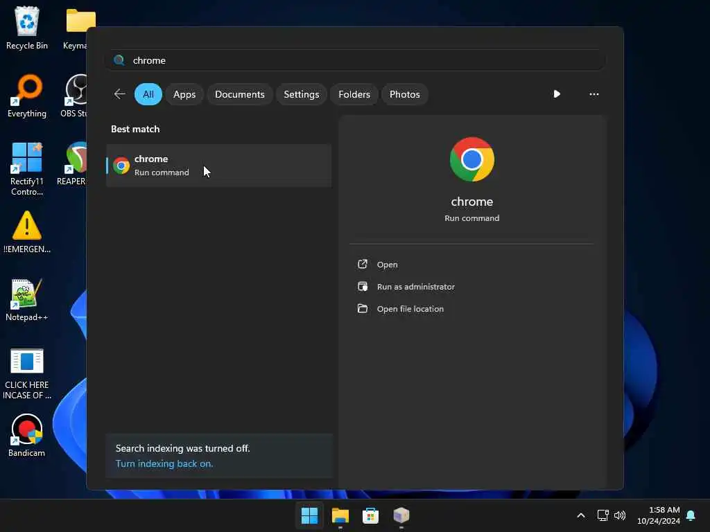
Task: Select the Bandicam desktop shortcut
Action: (27, 436)
